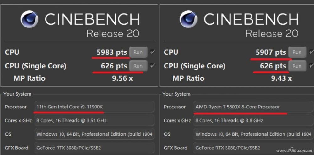Toggle the CPU test checkbox in right panel
Viewport: 314px width, 155px height.
tap(311, 52)
